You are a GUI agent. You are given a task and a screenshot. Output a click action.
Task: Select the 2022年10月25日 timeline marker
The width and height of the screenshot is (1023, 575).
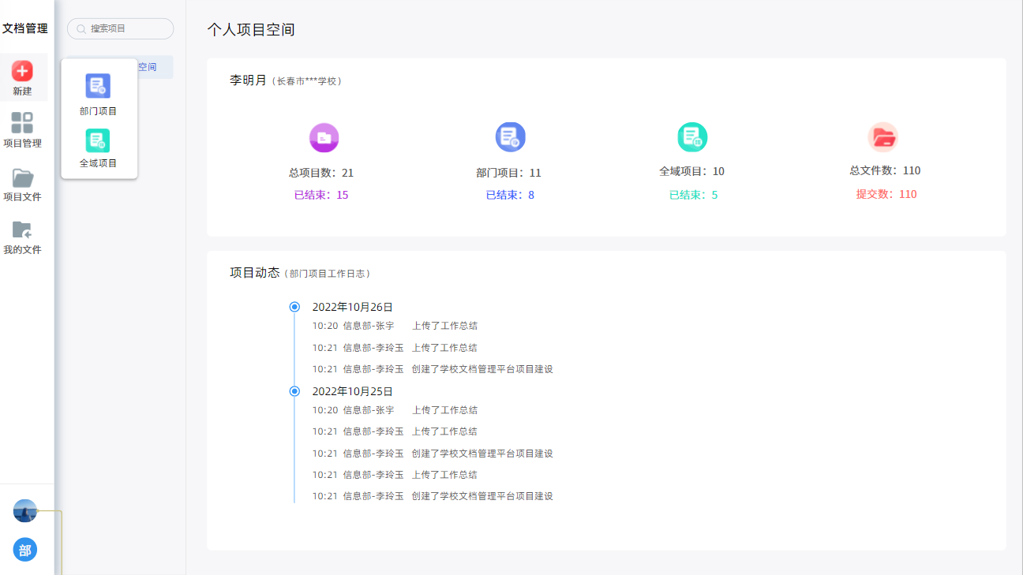point(294,391)
